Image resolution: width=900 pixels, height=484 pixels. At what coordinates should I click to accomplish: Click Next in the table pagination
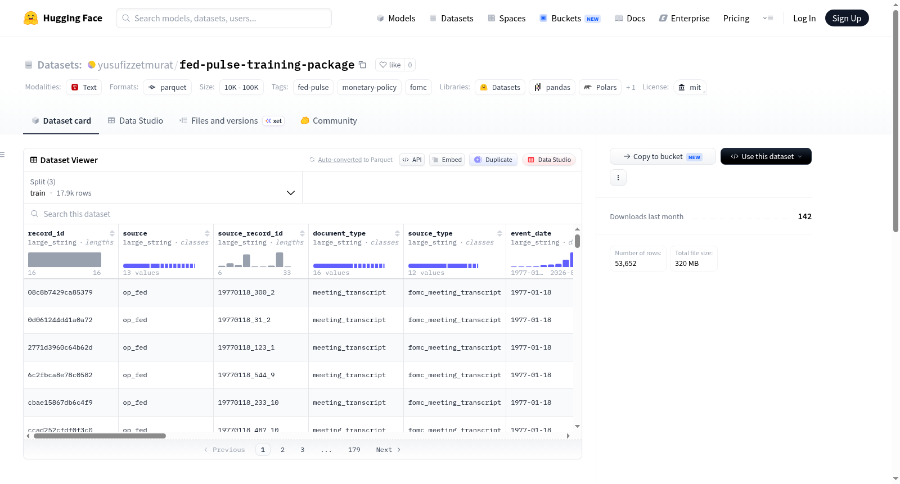tap(388, 450)
